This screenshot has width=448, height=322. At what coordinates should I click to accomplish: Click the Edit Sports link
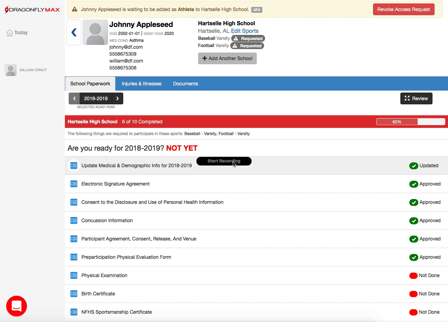[x=244, y=31]
